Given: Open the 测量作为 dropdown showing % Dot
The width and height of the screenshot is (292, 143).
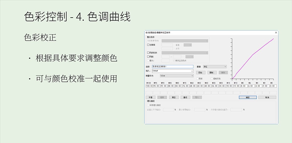Looking at the screenshot, I should (177, 75).
